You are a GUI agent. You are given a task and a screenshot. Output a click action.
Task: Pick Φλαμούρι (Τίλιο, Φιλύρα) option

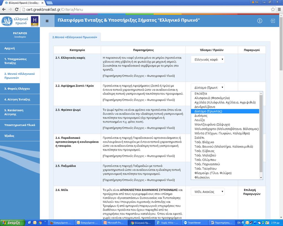coord(225,173)
